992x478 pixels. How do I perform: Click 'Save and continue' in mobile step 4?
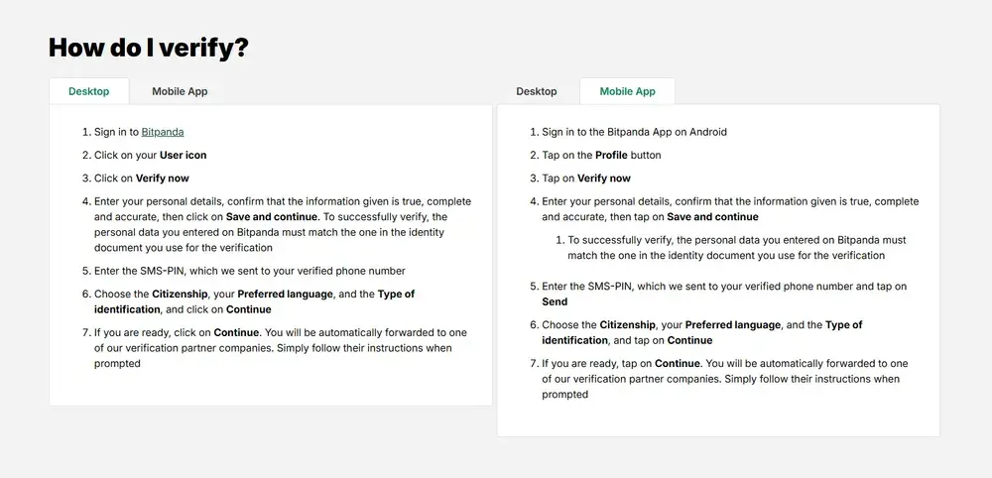click(713, 217)
